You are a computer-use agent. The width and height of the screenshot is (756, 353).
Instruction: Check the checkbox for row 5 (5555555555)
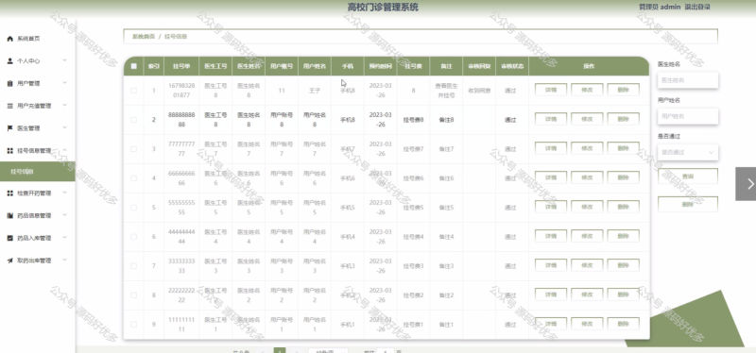point(134,208)
